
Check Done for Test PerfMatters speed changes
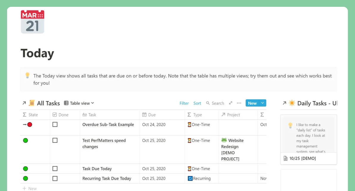tap(55, 140)
